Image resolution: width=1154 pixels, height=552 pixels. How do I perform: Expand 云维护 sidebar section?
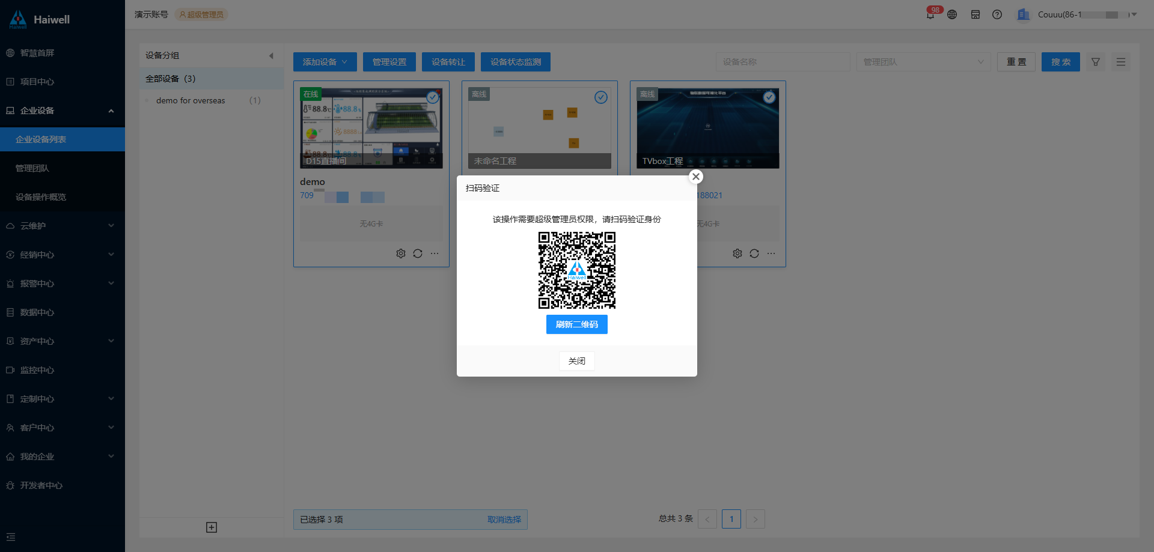coord(63,226)
